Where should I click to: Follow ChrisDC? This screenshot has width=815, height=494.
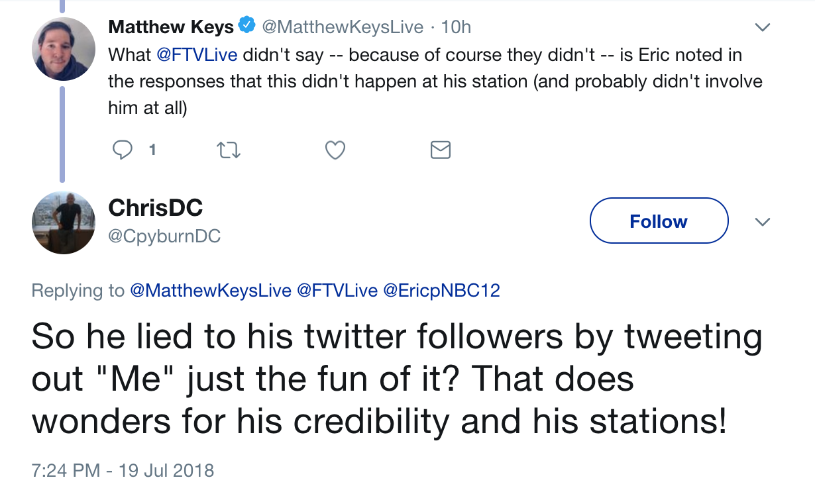coord(659,221)
